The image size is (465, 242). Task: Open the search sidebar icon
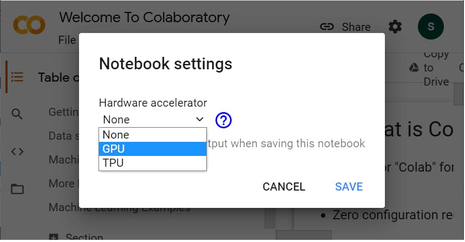[x=17, y=114]
